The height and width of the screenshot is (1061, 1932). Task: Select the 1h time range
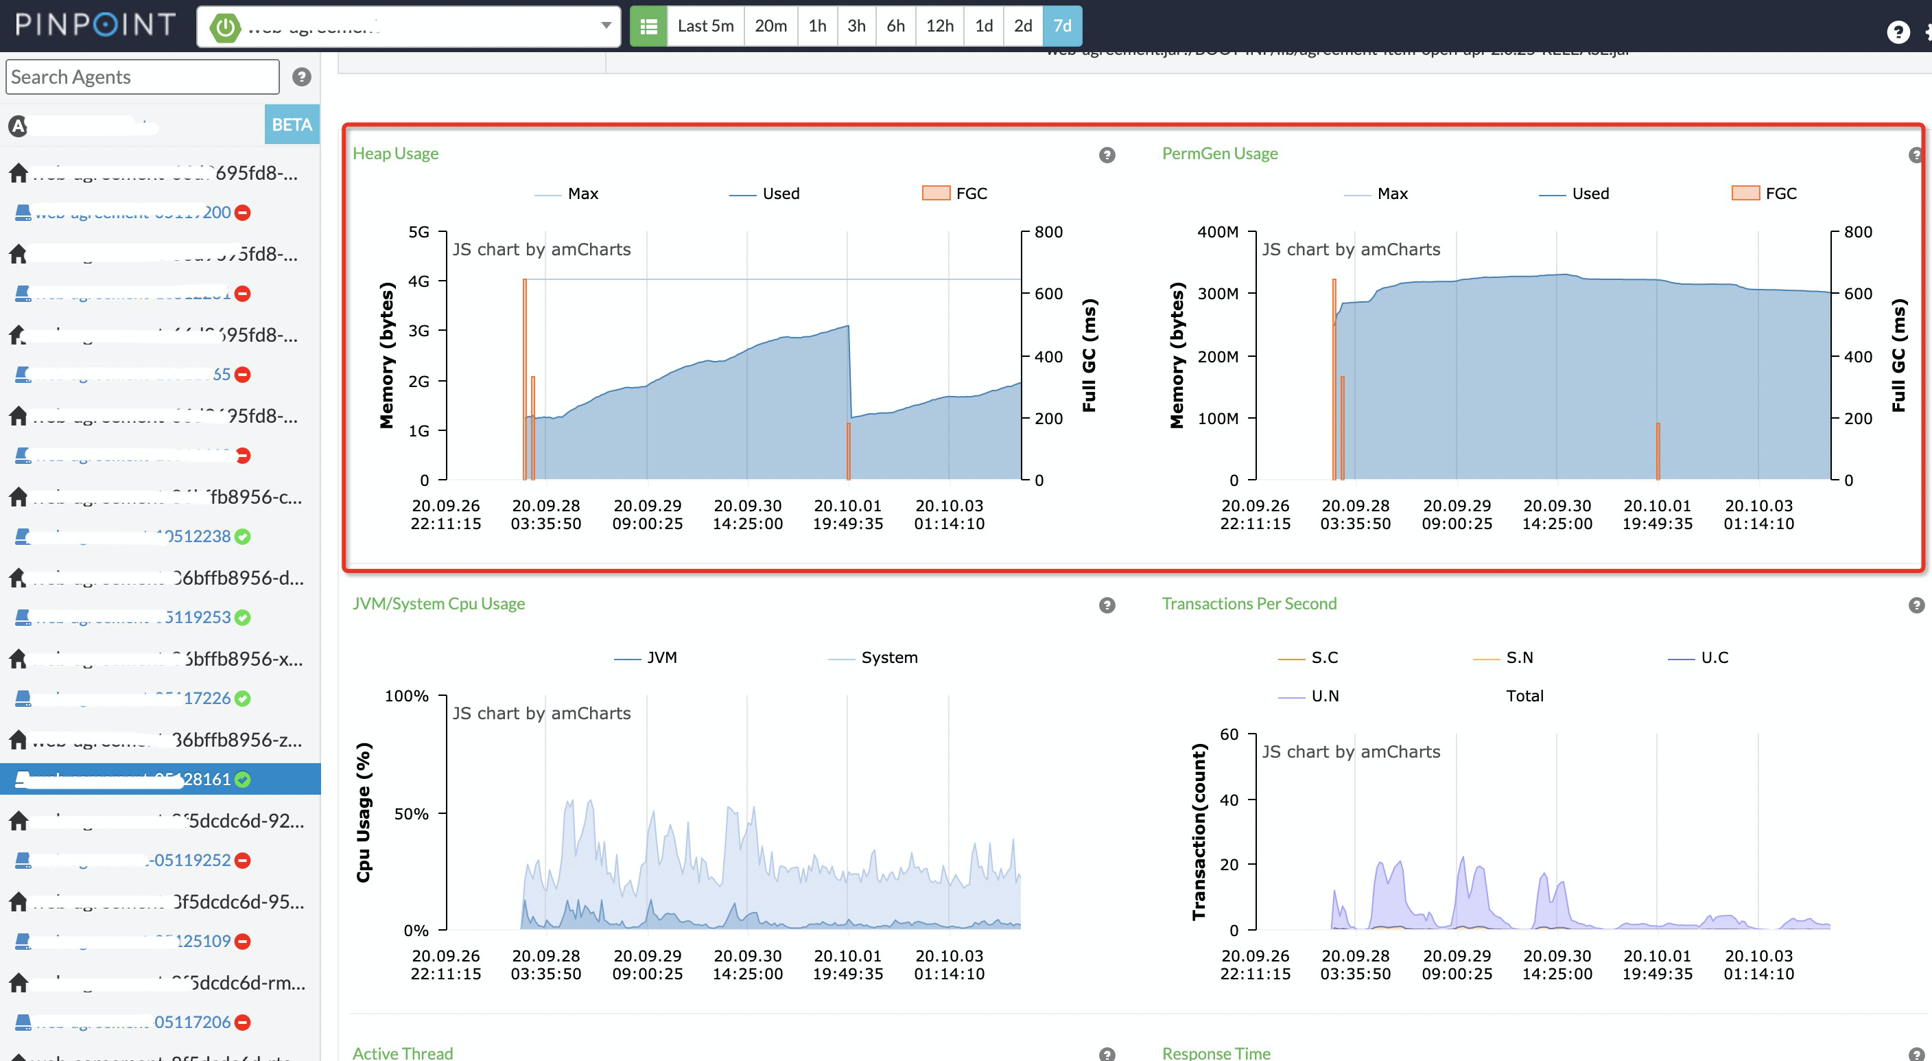tap(818, 26)
